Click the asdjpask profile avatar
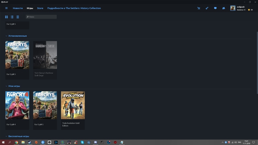 coord(233,8)
